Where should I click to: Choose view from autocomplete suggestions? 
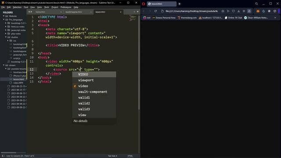tap(94, 115)
